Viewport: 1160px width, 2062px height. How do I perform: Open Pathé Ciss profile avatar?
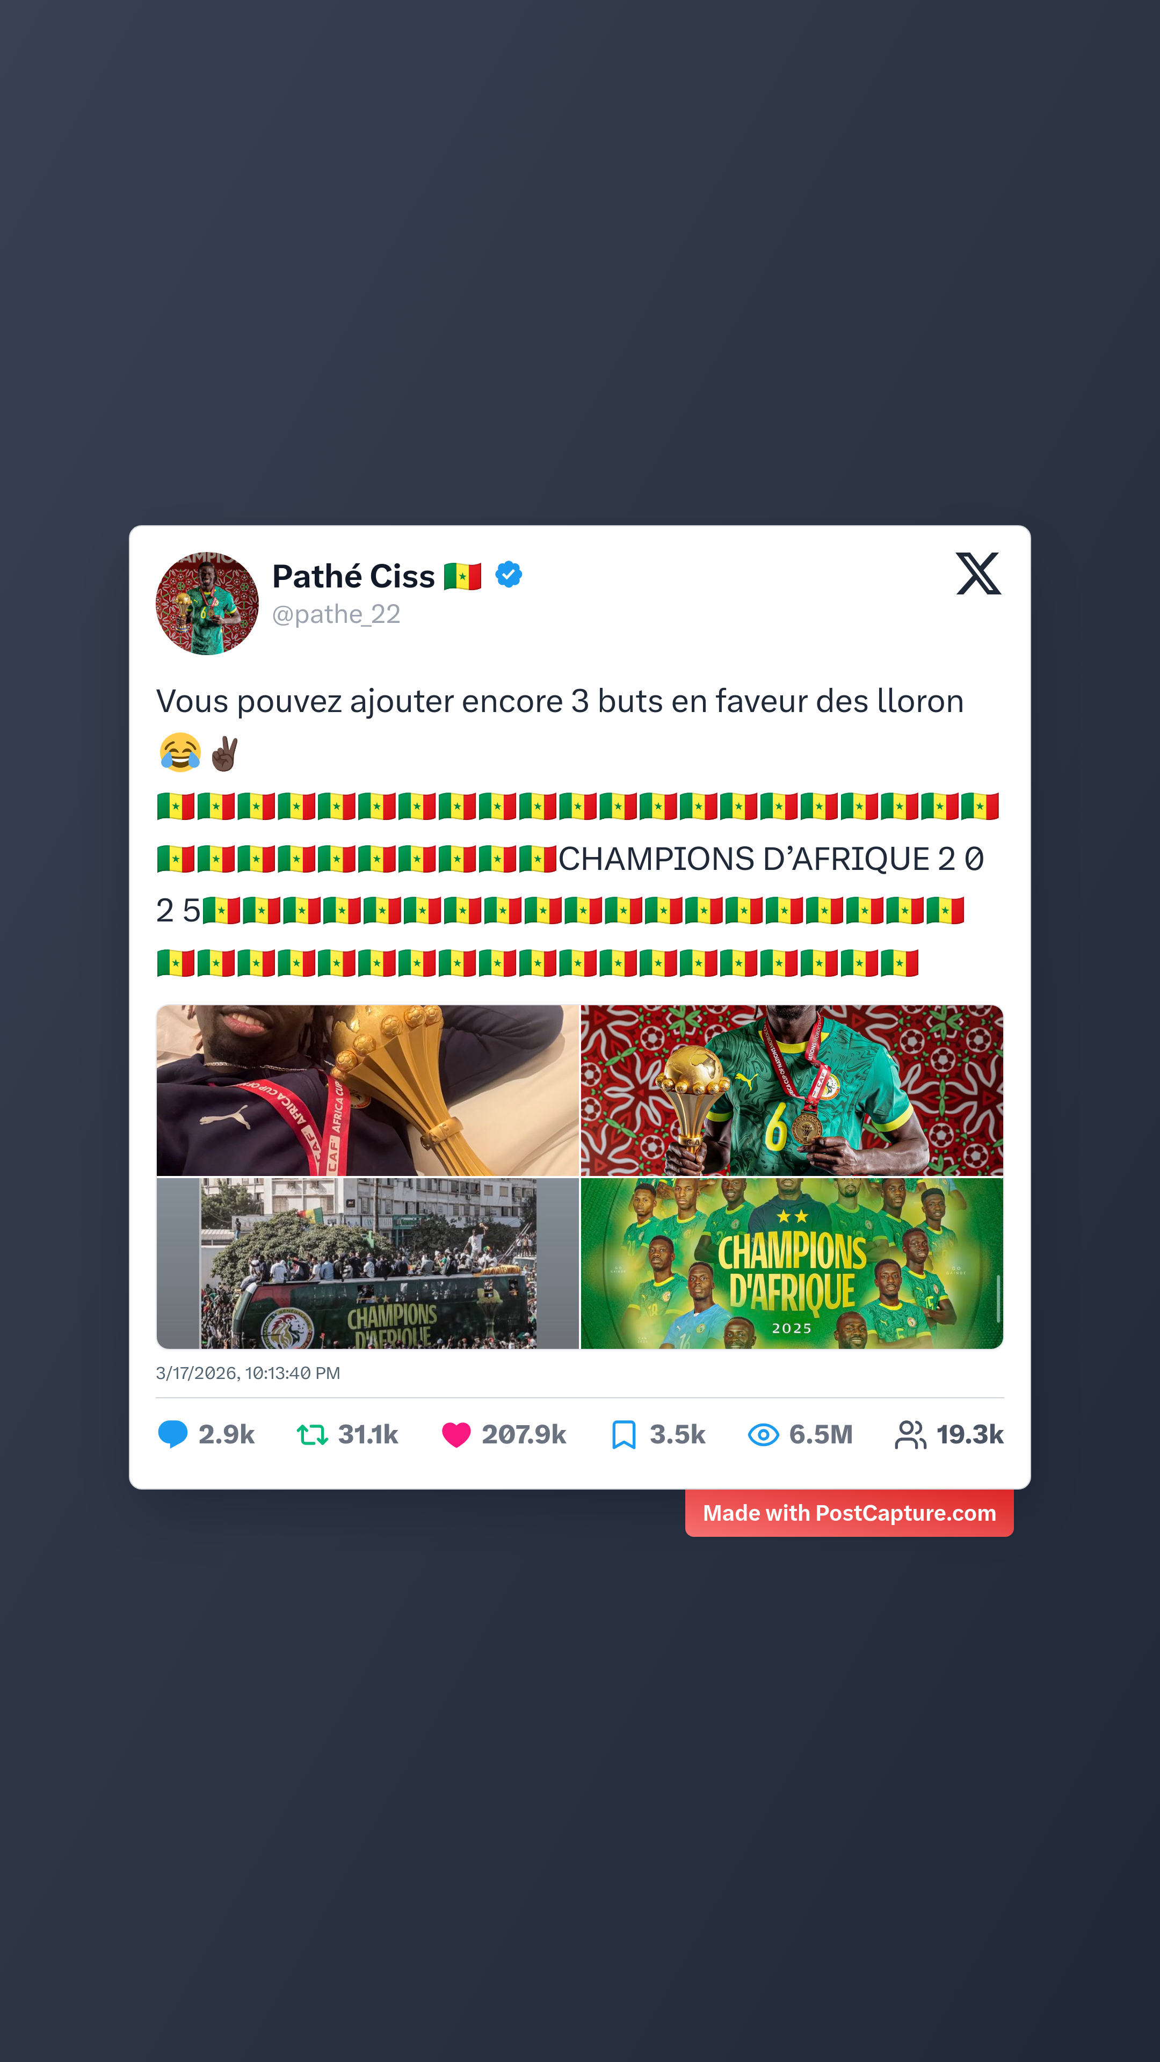click(x=207, y=602)
